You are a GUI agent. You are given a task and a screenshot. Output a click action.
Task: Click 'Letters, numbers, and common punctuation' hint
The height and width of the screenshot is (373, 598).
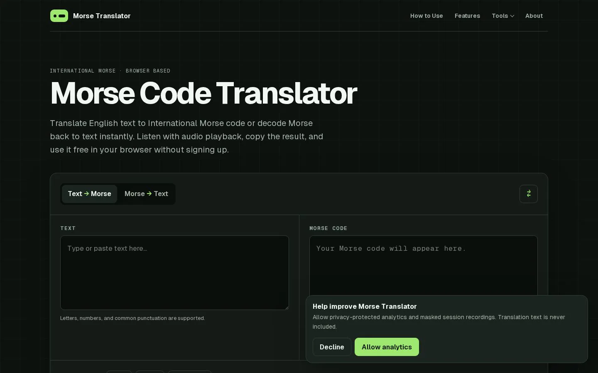click(132, 318)
